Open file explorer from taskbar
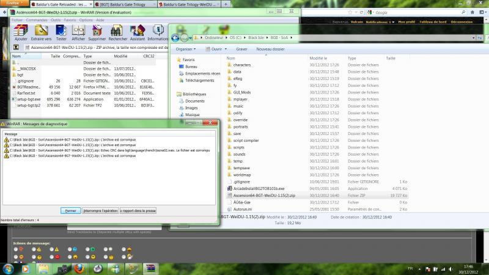This screenshot has height=275, width=489. (x=43, y=269)
